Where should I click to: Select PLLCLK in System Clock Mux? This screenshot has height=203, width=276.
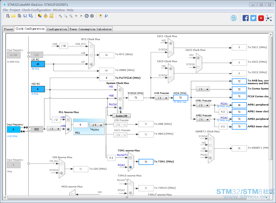click(120, 108)
